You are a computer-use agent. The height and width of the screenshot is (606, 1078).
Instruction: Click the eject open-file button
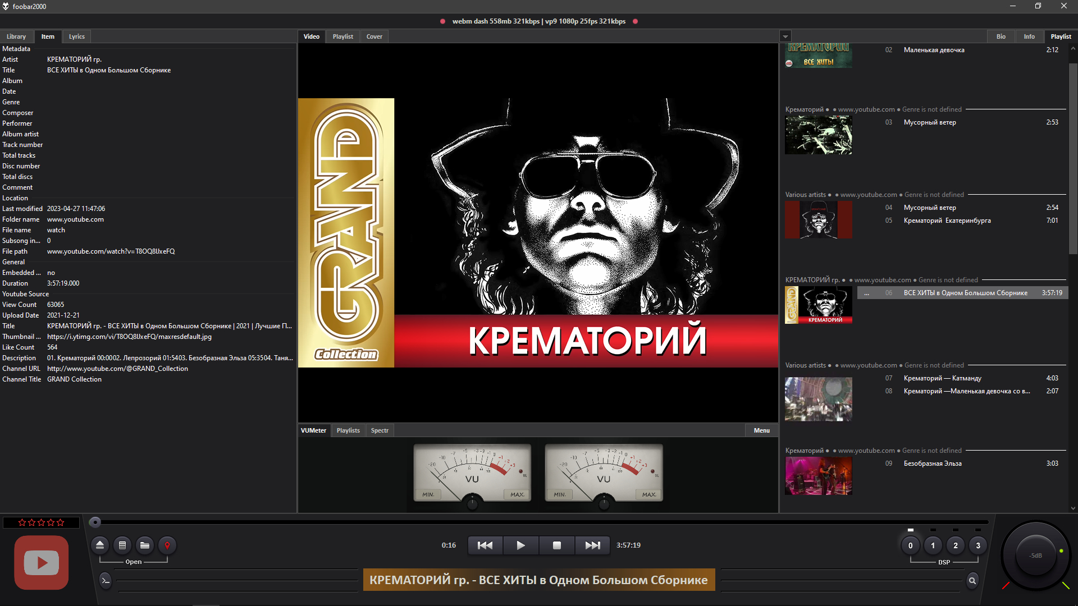click(100, 545)
